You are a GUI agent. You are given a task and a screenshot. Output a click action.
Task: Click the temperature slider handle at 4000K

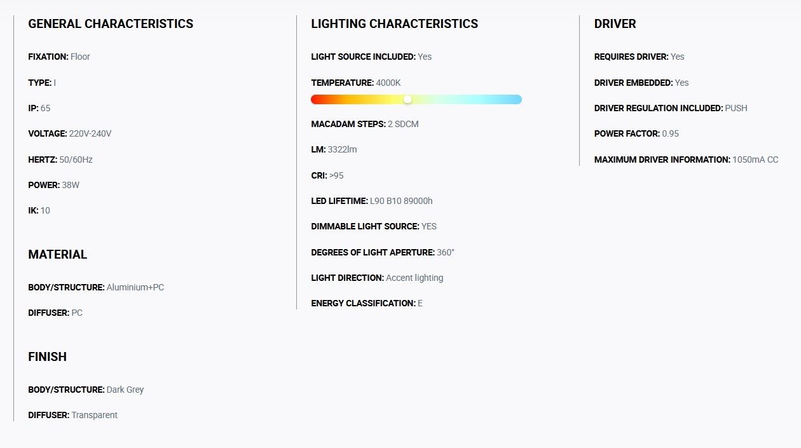click(x=407, y=99)
